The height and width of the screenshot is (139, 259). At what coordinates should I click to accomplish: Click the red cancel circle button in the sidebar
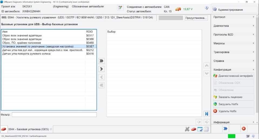(x=244, y=128)
